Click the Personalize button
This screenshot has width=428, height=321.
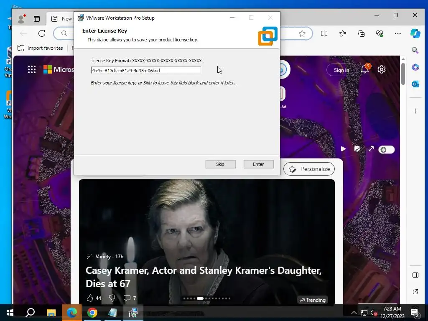click(x=309, y=169)
